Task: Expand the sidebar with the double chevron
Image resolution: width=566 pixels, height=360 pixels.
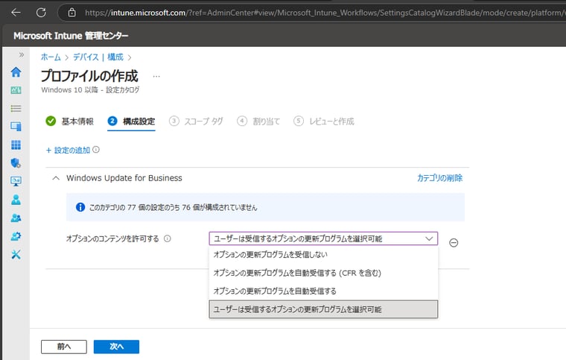Action: tap(22, 55)
